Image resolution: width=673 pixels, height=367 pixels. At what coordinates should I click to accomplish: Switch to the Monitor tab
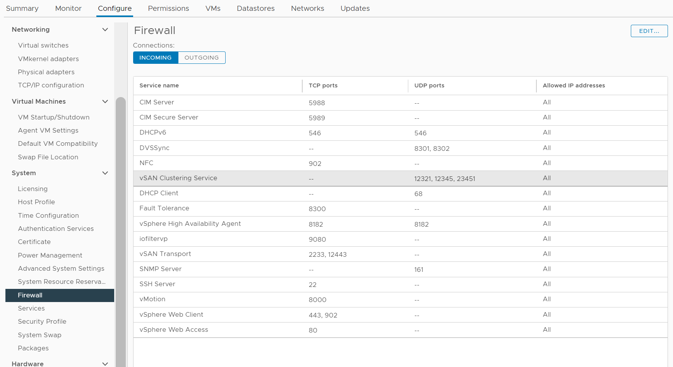[68, 9]
